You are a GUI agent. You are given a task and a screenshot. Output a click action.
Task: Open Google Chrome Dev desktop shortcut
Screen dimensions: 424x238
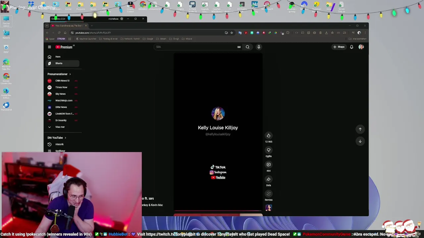6,78
